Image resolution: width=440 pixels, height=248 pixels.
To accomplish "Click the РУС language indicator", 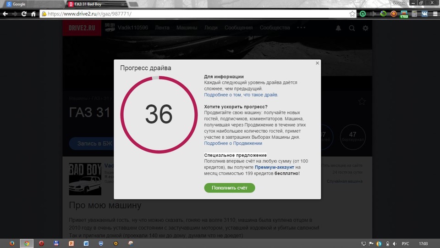I will [405, 244].
